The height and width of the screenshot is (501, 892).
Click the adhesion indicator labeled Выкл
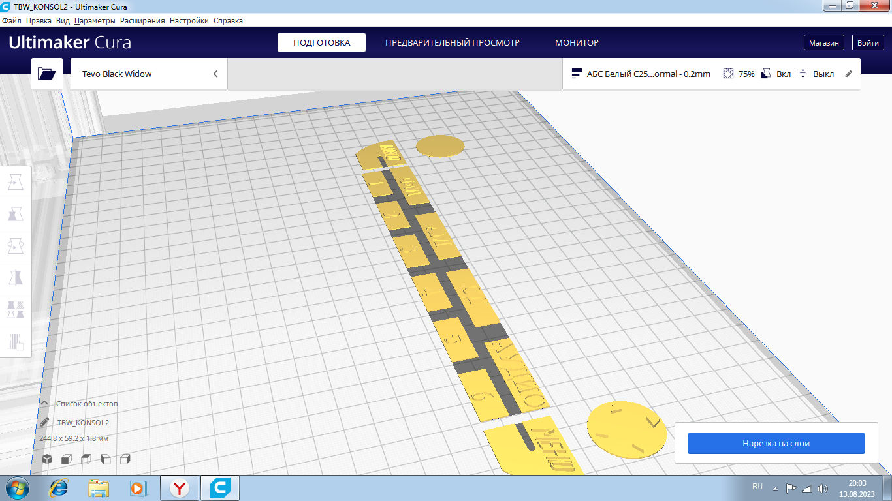(x=816, y=74)
